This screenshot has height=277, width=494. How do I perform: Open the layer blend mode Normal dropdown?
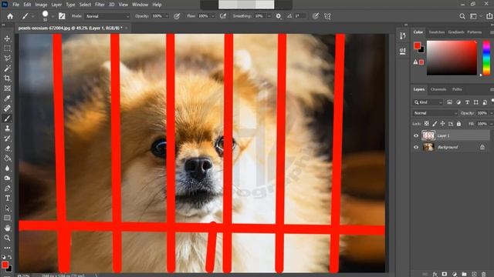click(435, 113)
